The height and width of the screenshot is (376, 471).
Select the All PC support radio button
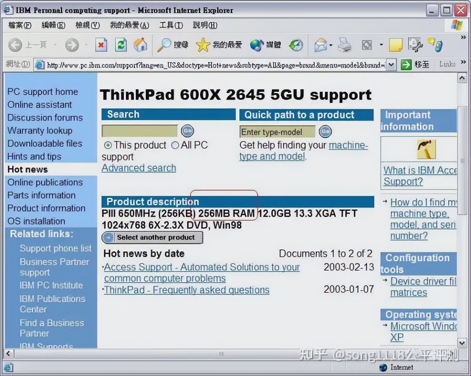click(175, 145)
